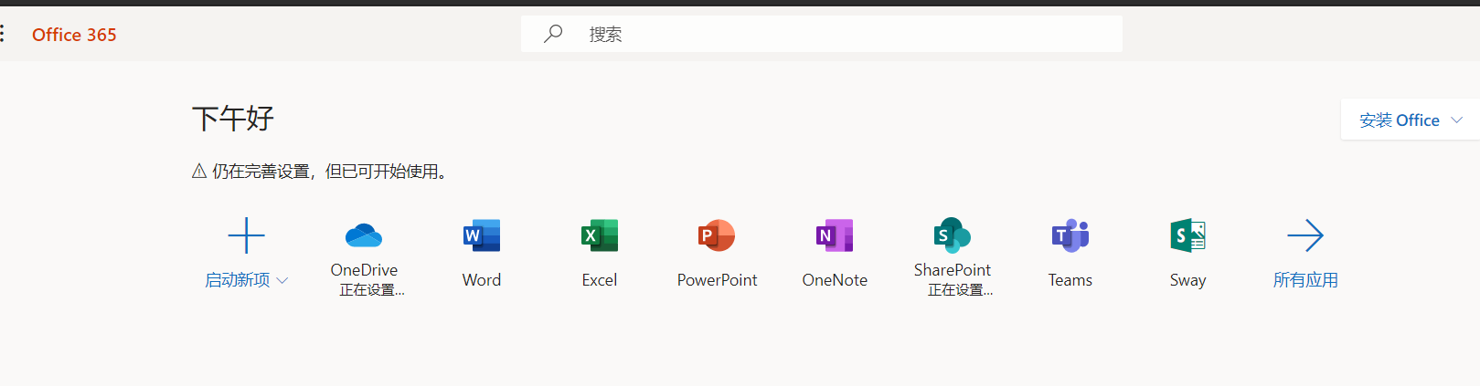The height and width of the screenshot is (386, 1480).
Task: Click the 仍在完善设置 status message text
Action: tap(329, 172)
